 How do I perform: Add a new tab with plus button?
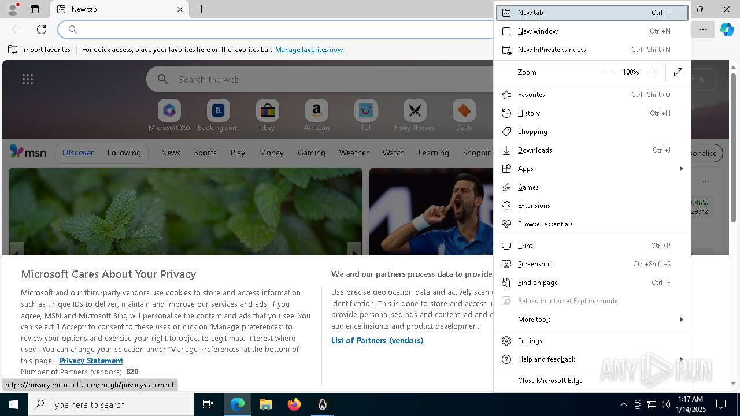point(201,9)
